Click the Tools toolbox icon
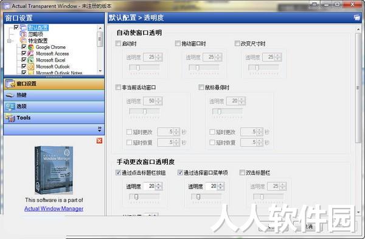 click(x=10, y=118)
